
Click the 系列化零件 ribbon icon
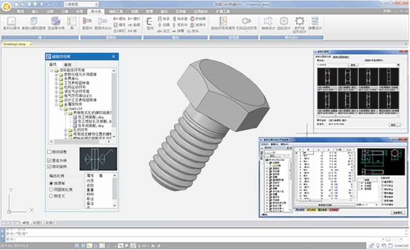11,21
